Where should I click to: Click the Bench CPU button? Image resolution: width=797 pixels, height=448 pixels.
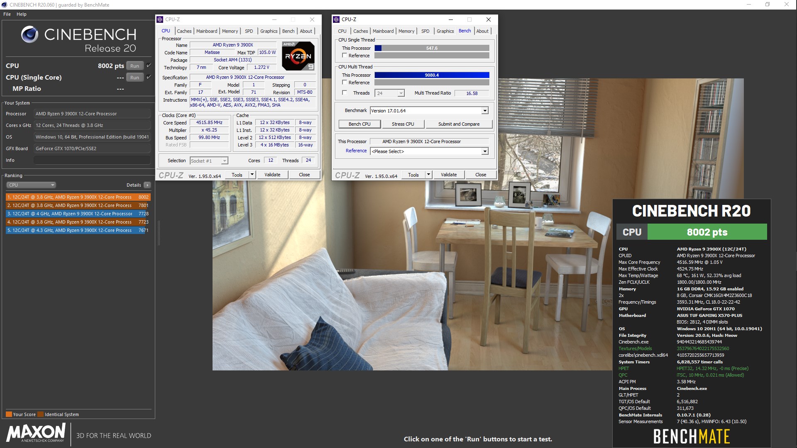(x=359, y=124)
